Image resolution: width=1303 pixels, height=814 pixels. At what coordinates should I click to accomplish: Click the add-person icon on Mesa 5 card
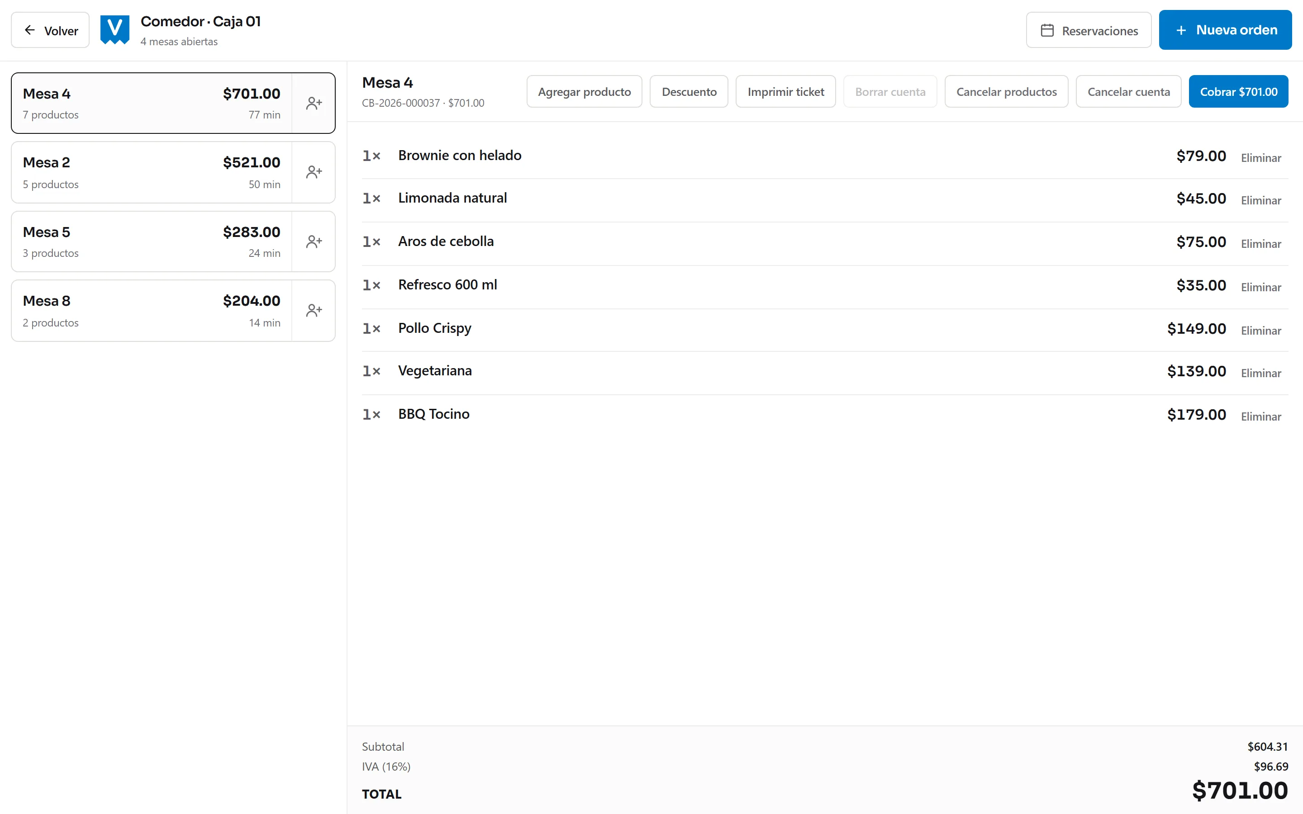pyautogui.click(x=314, y=241)
